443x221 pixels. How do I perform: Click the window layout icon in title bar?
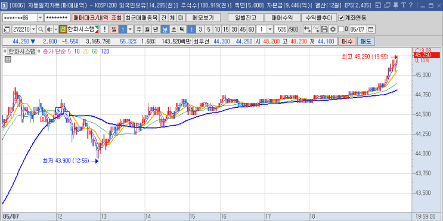point(379,5)
